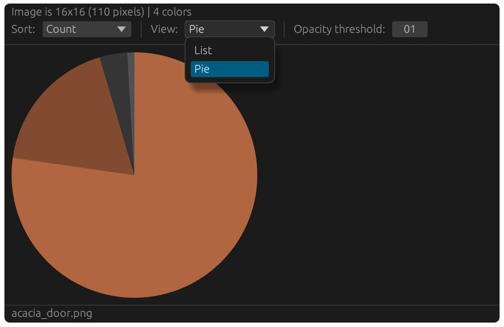Click the View dropdown arrow
504x327 pixels.
click(x=265, y=29)
